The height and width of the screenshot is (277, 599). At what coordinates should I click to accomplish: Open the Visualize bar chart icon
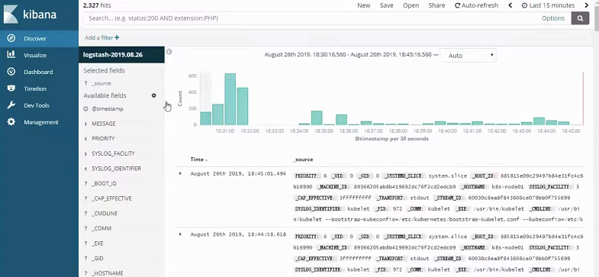11,55
